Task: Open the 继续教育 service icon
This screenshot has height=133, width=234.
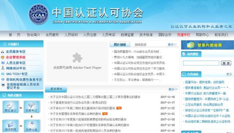Action: tap(10, 126)
